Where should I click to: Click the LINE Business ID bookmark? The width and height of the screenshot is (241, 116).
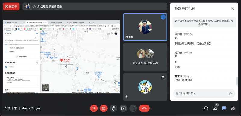click(x=46, y=29)
